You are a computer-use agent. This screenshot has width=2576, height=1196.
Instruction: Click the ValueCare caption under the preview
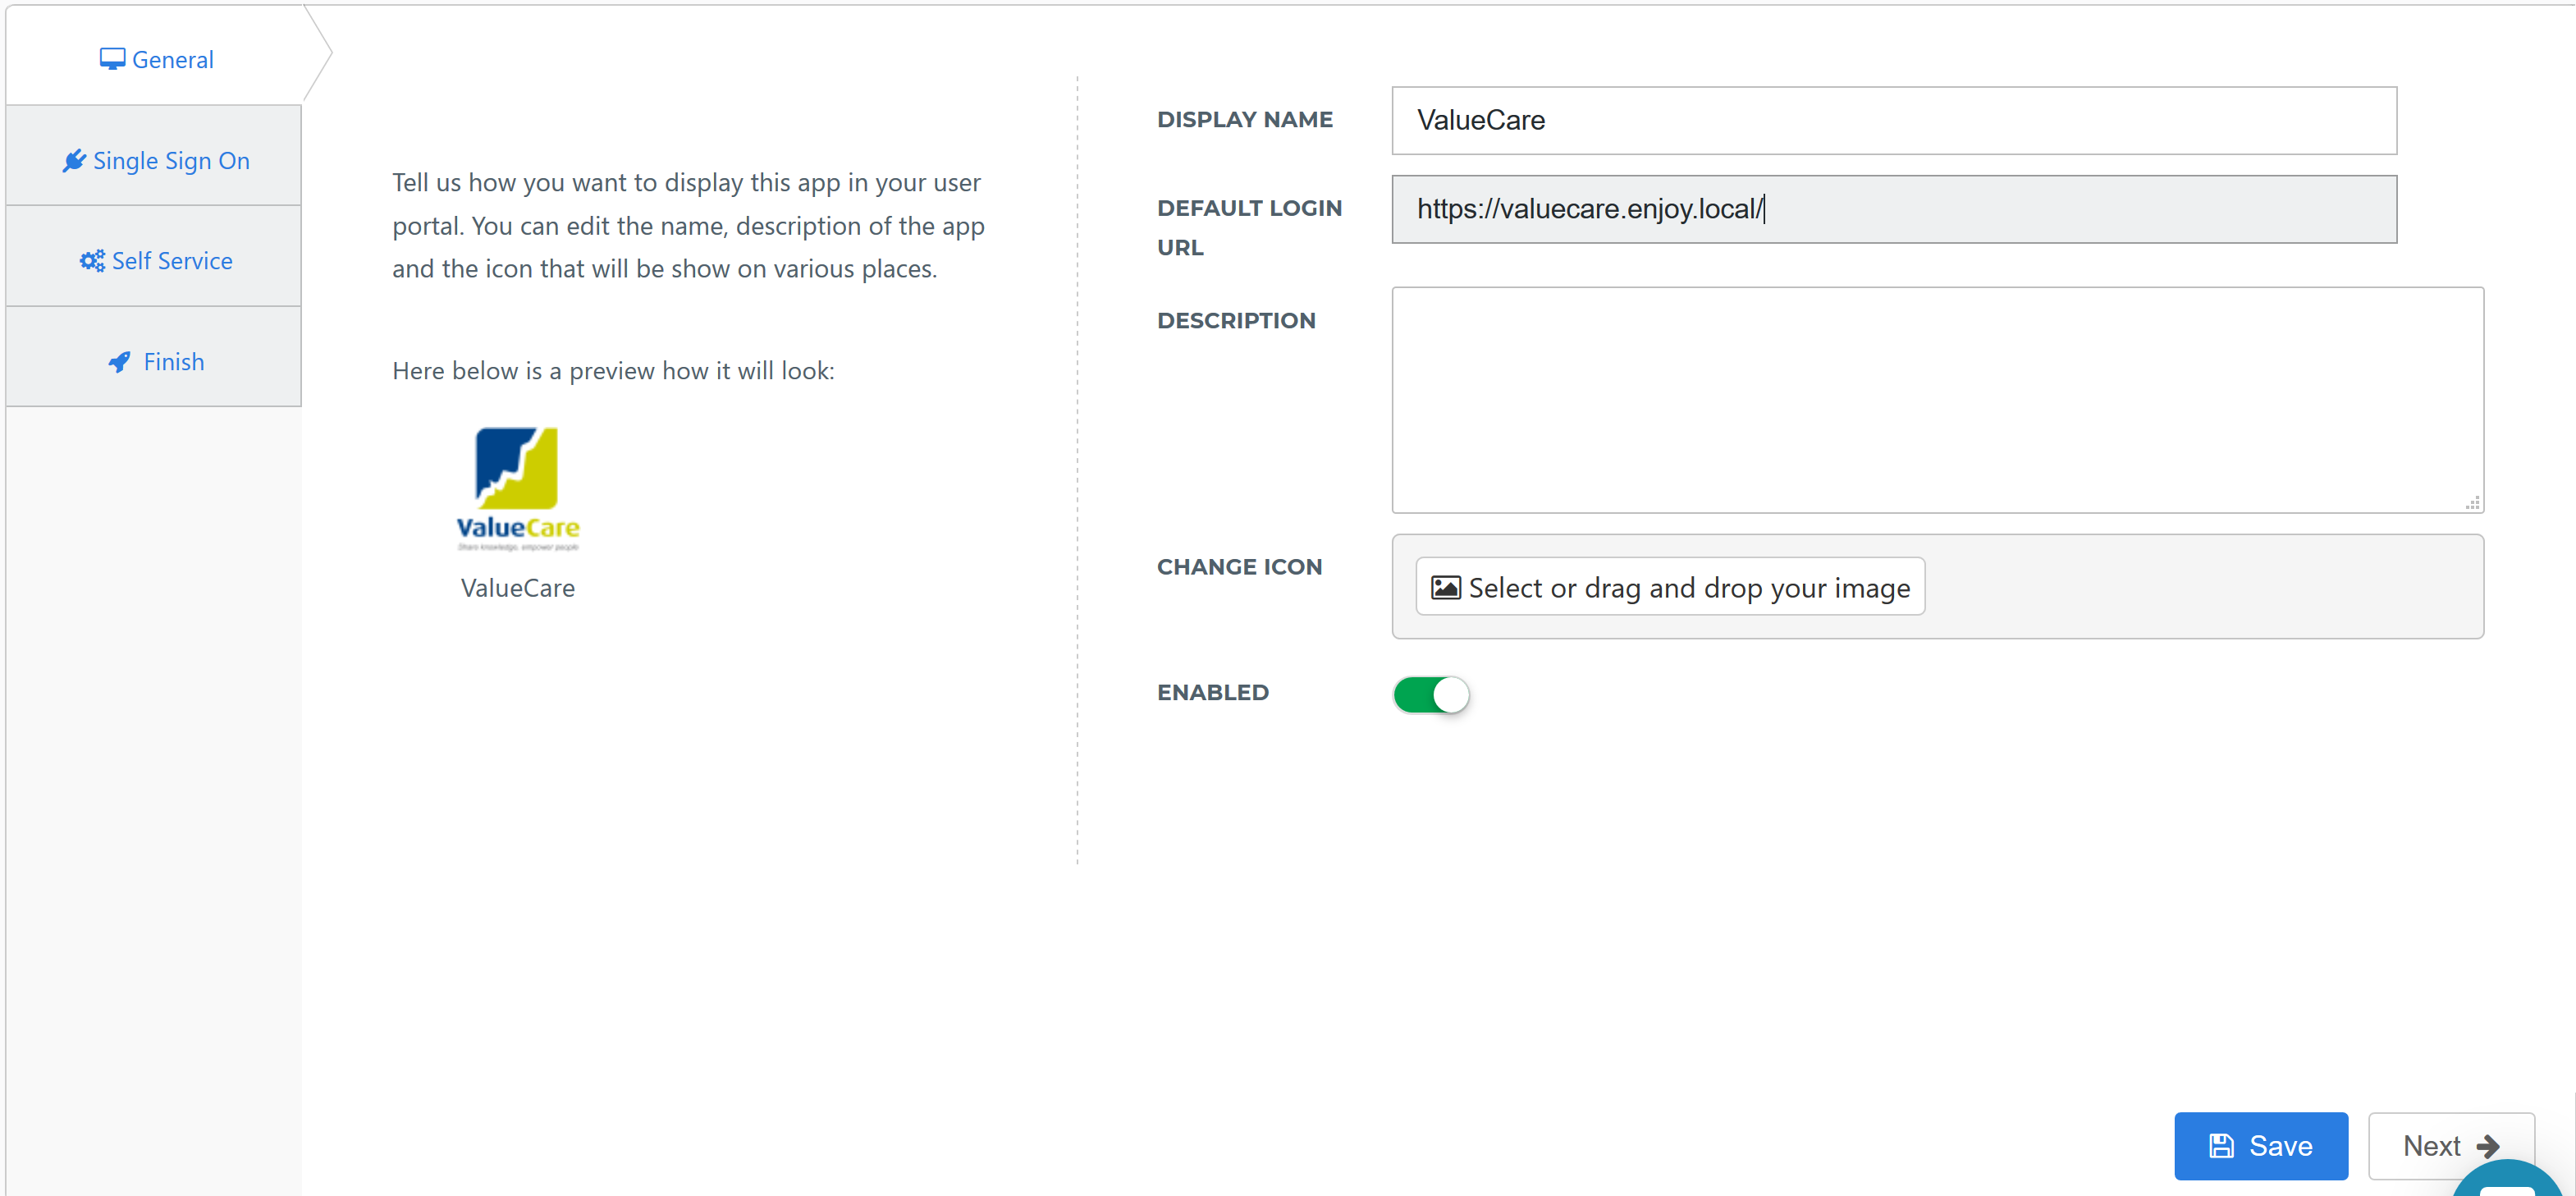tap(517, 588)
